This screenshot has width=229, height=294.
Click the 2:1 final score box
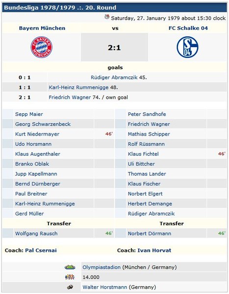(x=115, y=47)
